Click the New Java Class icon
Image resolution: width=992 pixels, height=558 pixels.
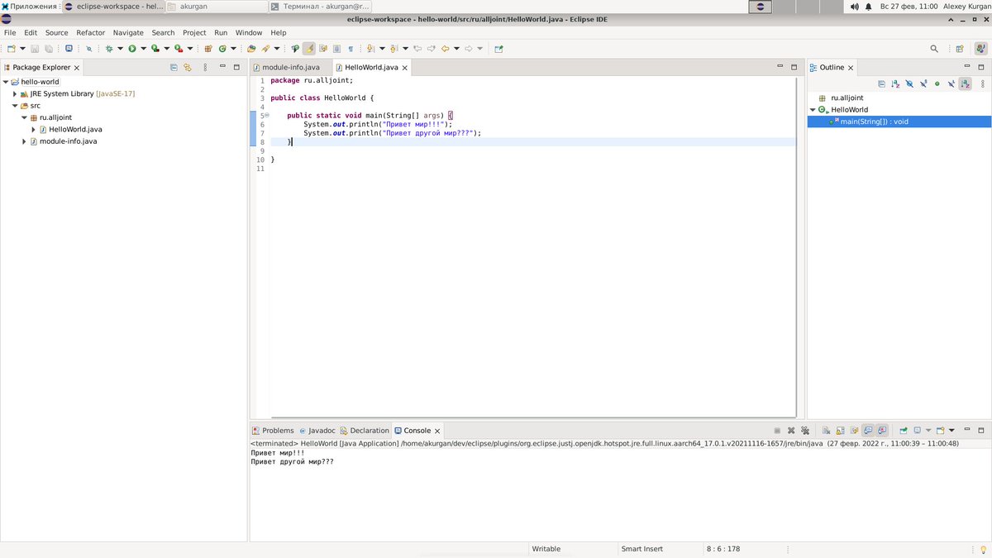(222, 49)
